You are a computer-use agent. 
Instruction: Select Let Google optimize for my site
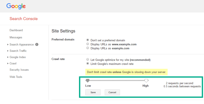(x=88, y=60)
